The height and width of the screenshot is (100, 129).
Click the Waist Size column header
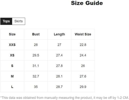[x=83, y=34]
